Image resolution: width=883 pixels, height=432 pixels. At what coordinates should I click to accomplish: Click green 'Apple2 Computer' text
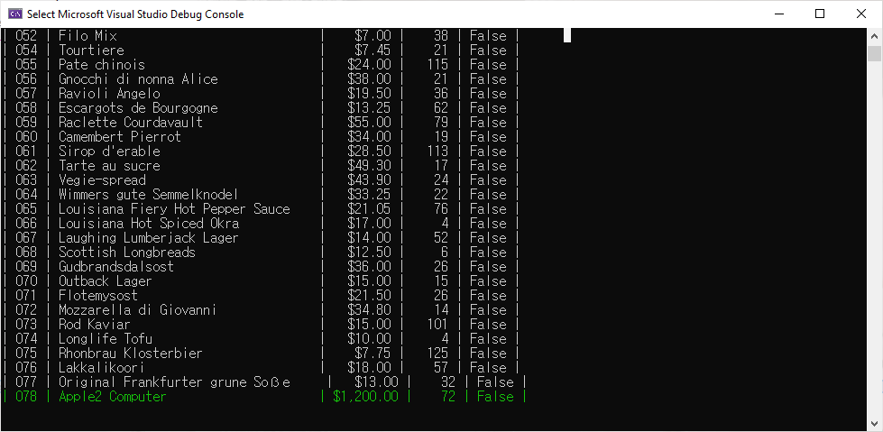pos(113,397)
